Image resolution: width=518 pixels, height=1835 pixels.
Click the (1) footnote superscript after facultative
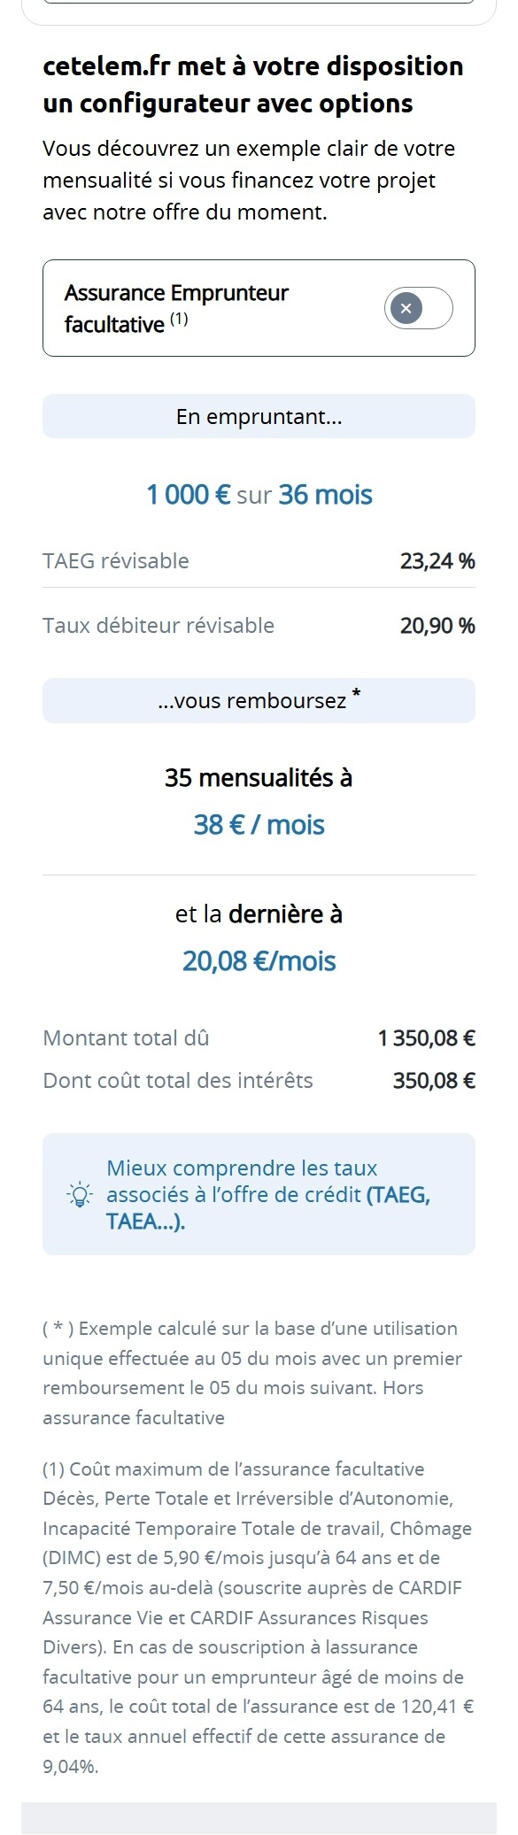pyautogui.click(x=179, y=320)
